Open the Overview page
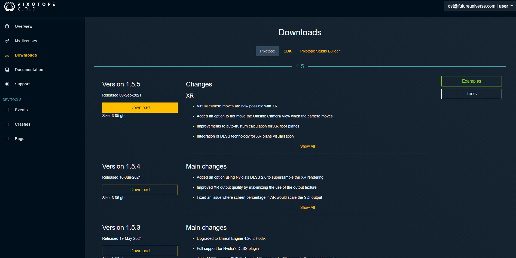Screen dimensions: 516x258 tap(23, 26)
